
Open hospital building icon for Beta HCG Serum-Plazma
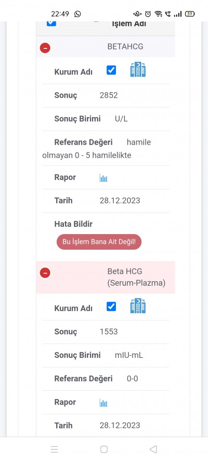pos(138,306)
